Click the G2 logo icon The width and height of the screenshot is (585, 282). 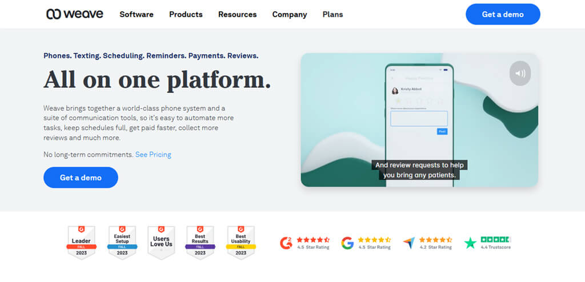pos(286,243)
